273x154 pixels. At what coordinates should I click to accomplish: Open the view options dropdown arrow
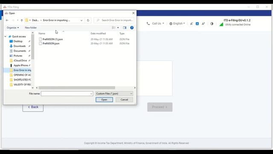pos(118,27)
